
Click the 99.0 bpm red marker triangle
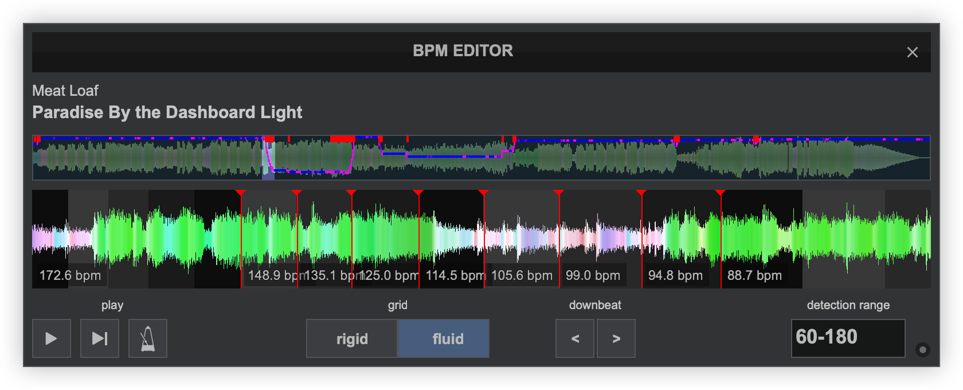point(559,193)
